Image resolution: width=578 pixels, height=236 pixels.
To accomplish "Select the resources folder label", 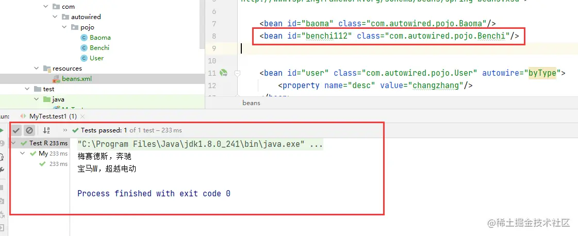I will (x=67, y=69).
